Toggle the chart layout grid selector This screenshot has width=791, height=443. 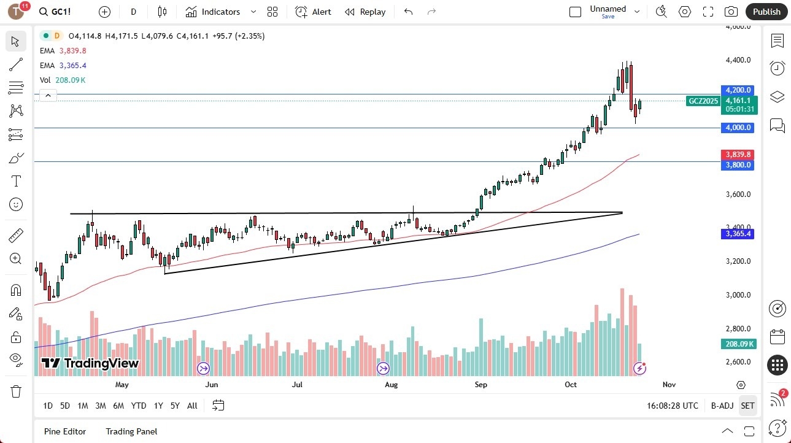[272, 12]
